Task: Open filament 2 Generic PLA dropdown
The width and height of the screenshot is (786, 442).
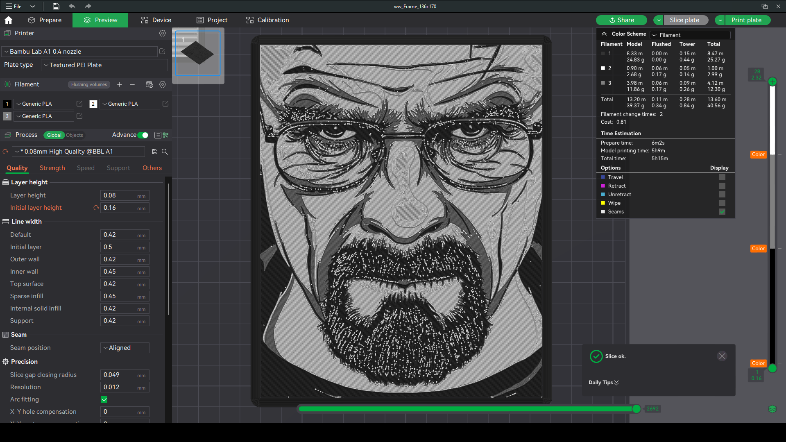Action: tap(130, 104)
